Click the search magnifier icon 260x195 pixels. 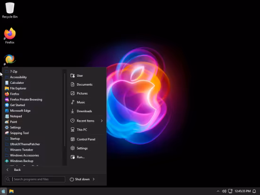coord(8,179)
